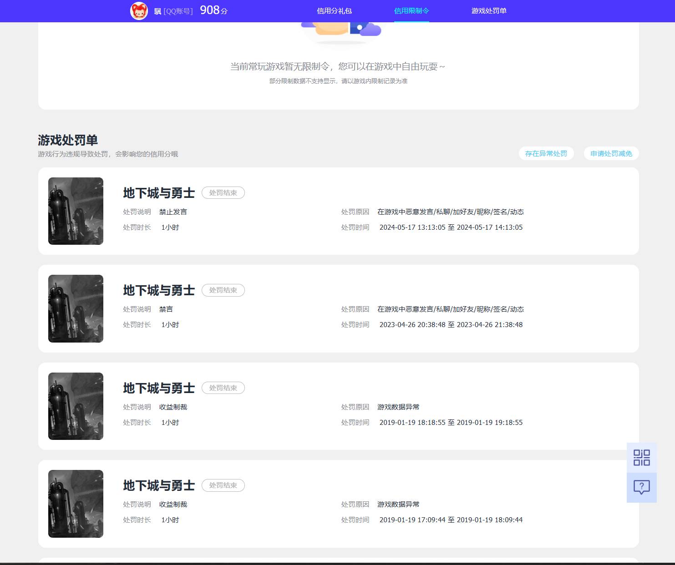Click 处罚结束 badge on the 禁言 record
Screen dimensions: 675x565
[x=223, y=290]
